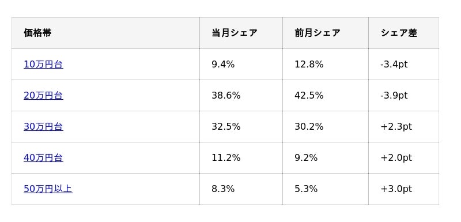
Task: Select the 9.4% current share cell
Action: pos(241,65)
